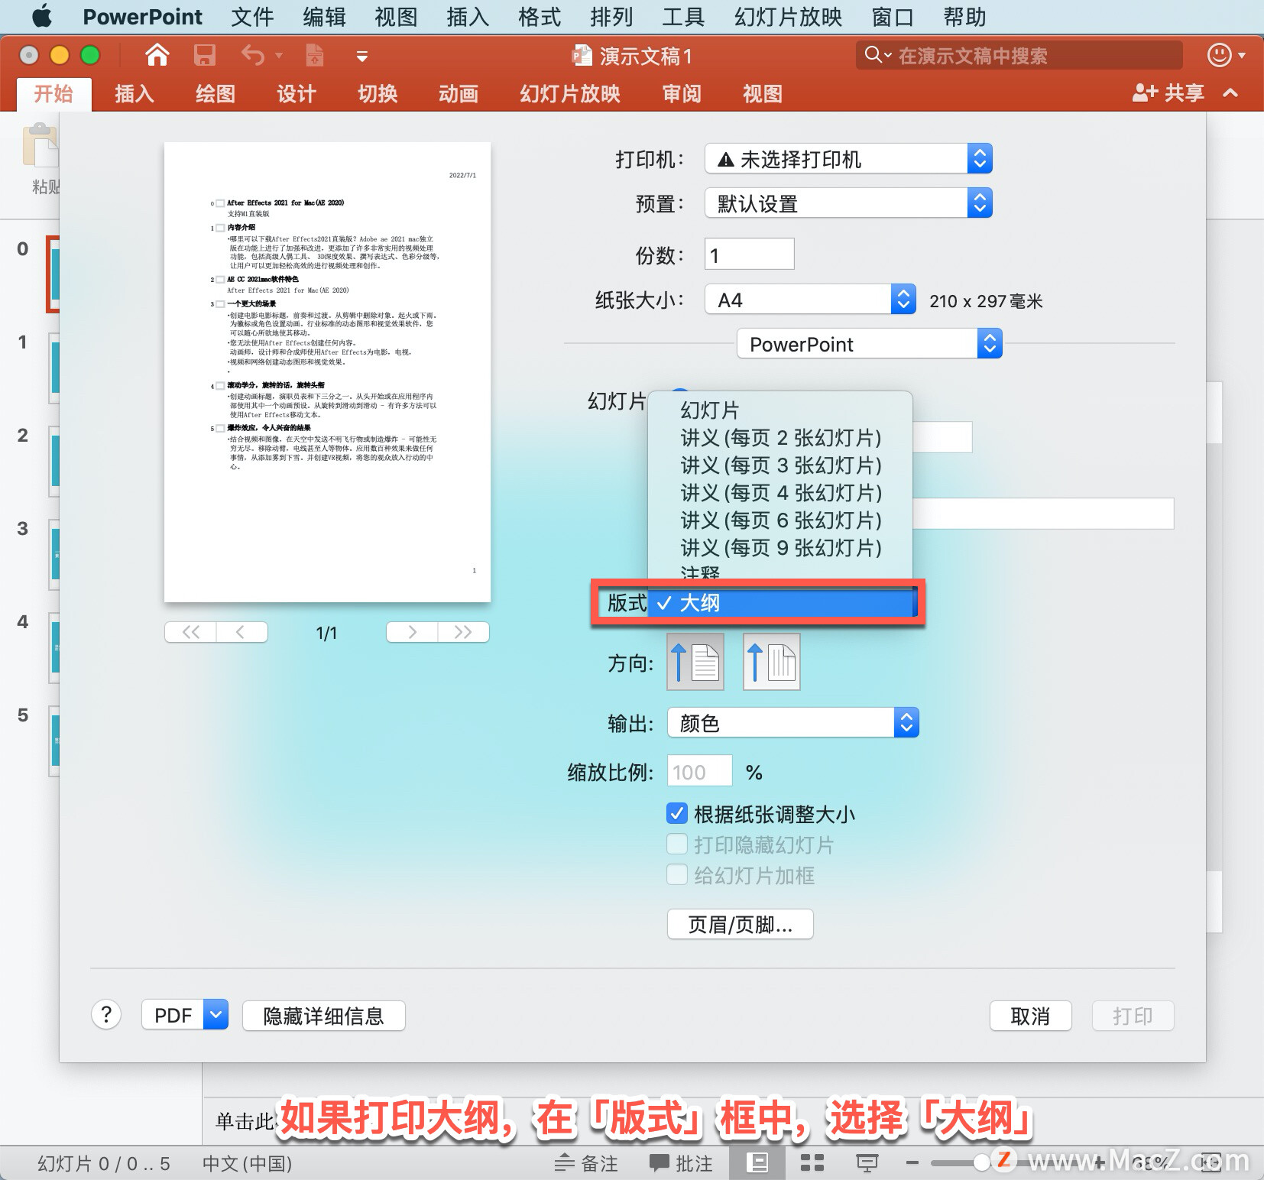Click the copies input field
Screen dimensions: 1264x1180
[749, 254]
